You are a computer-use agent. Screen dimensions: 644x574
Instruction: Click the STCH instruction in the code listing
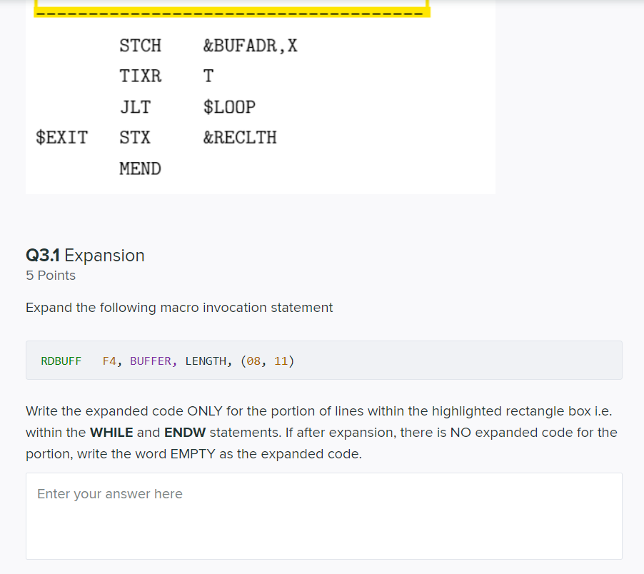click(x=140, y=46)
